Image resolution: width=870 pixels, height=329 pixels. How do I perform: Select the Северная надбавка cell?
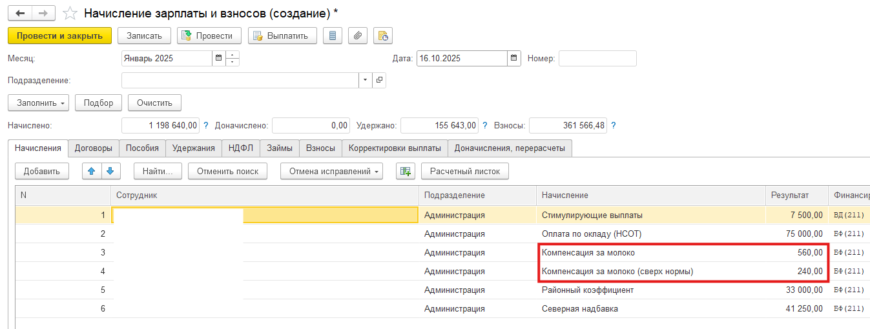[650, 309]
